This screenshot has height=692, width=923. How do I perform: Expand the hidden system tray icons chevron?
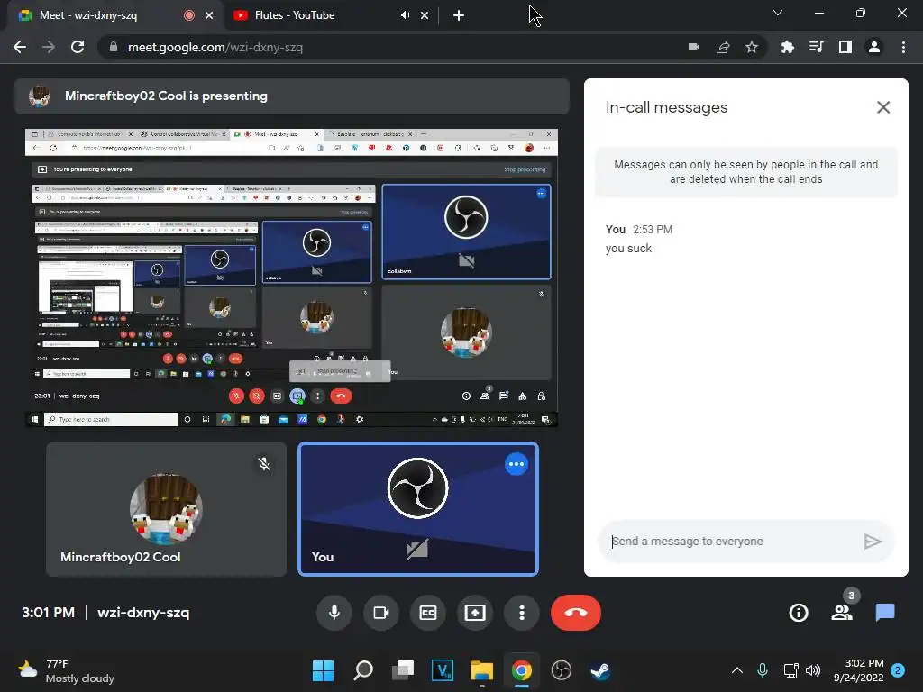(x=736, y=670)
